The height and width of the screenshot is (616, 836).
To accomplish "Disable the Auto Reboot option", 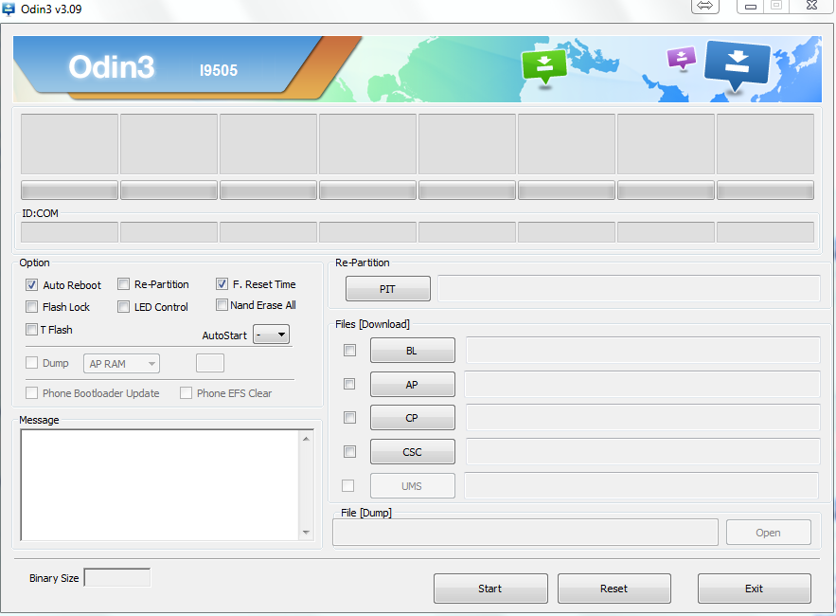I will pyautogui.click(x=31, y=285).
